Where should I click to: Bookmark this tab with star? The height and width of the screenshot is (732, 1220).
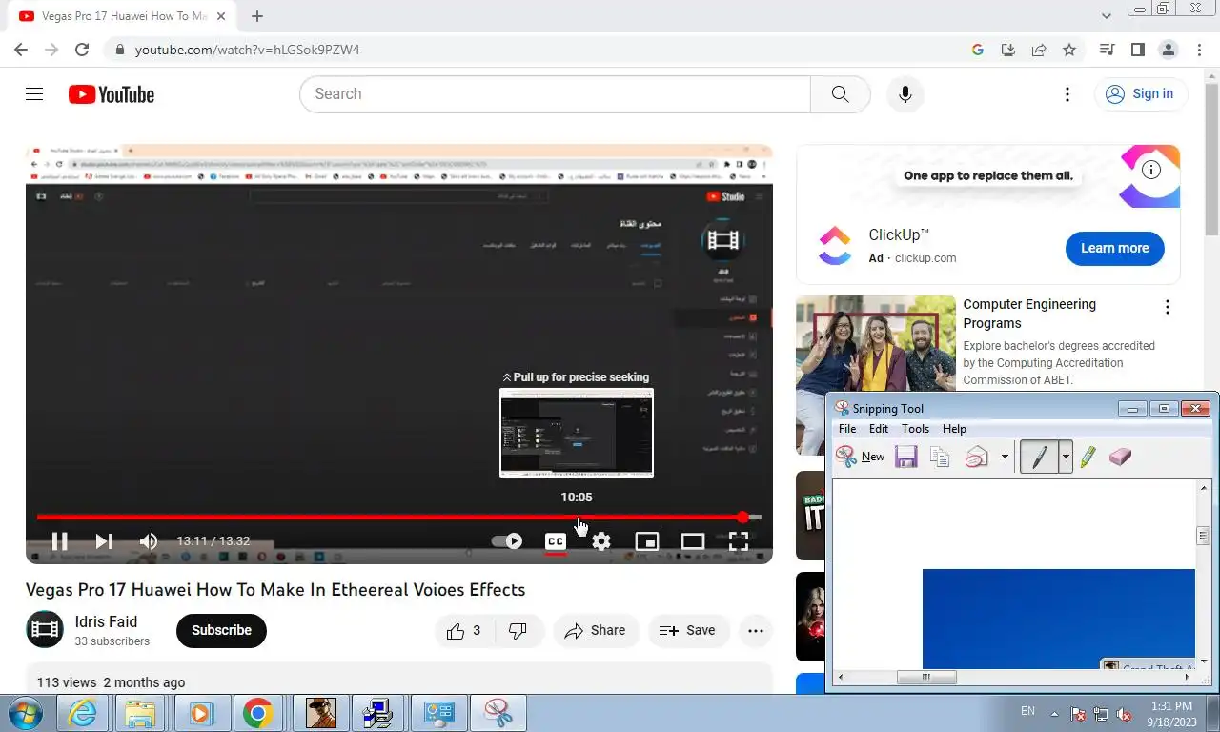pos(1069,50)
